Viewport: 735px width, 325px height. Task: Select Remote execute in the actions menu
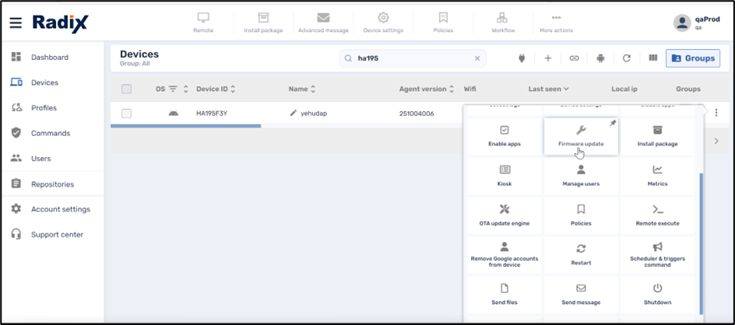pyautogui.click(x=657, y=215)
